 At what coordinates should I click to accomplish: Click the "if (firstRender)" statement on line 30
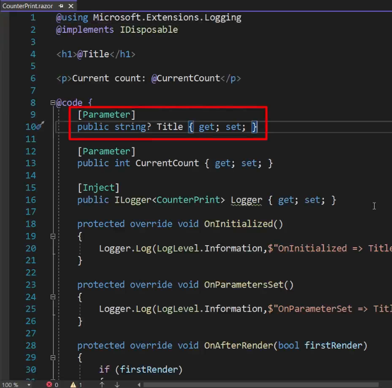point(141,370)
